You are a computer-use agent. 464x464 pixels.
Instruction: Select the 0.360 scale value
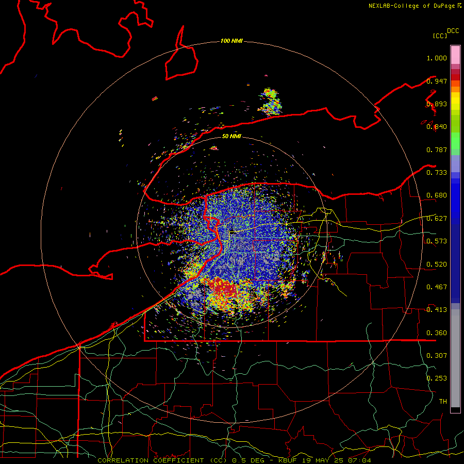coord(437,333)
